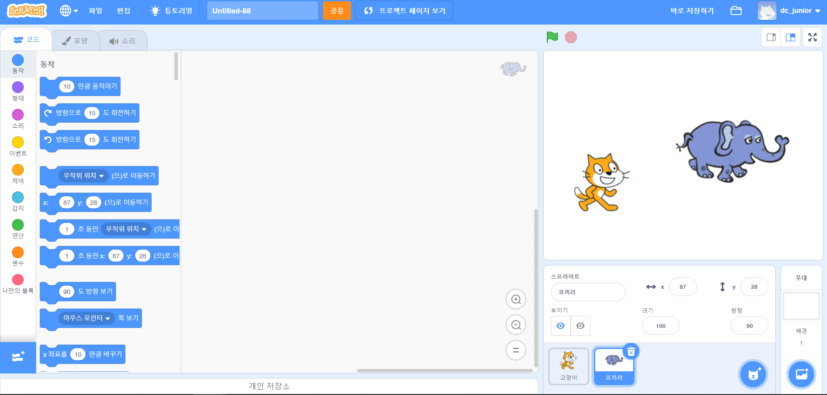The height and width of the screenshot is (395, 827).
Task: Edit the project title Untitled-88
Action: pos(262,11)
